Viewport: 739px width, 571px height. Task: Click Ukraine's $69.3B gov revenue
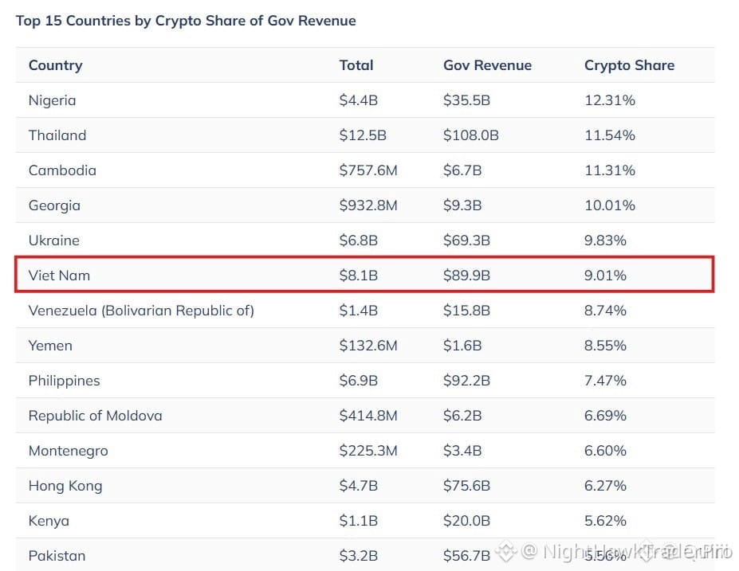[x=466, y=241]
